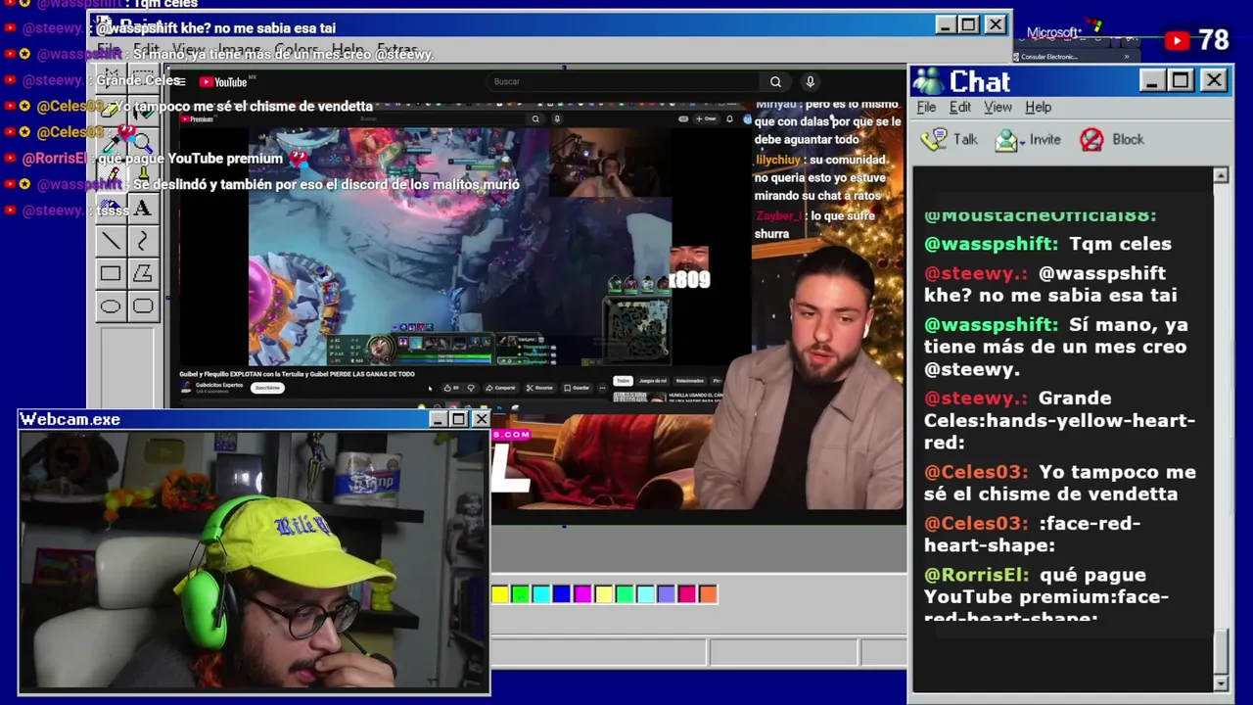Screen dimensions: 1253x705
Task: Open the Colors menu in Paint
Action: tap(297, 49)
